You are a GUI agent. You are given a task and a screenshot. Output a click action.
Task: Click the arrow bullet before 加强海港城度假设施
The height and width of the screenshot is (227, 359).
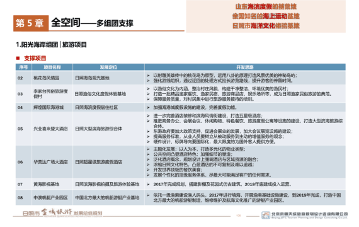(x=148, y=107)
